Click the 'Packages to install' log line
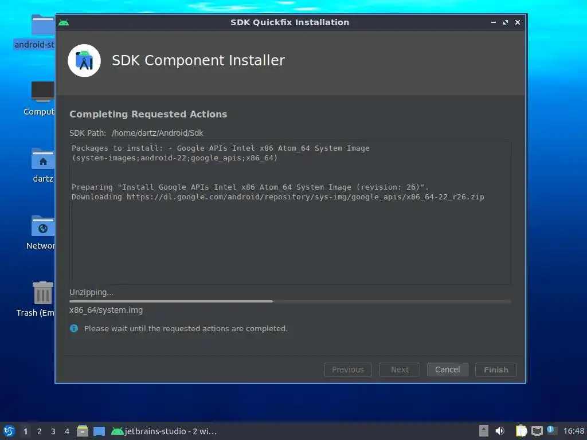587x440 pixels. coord(221,148)
